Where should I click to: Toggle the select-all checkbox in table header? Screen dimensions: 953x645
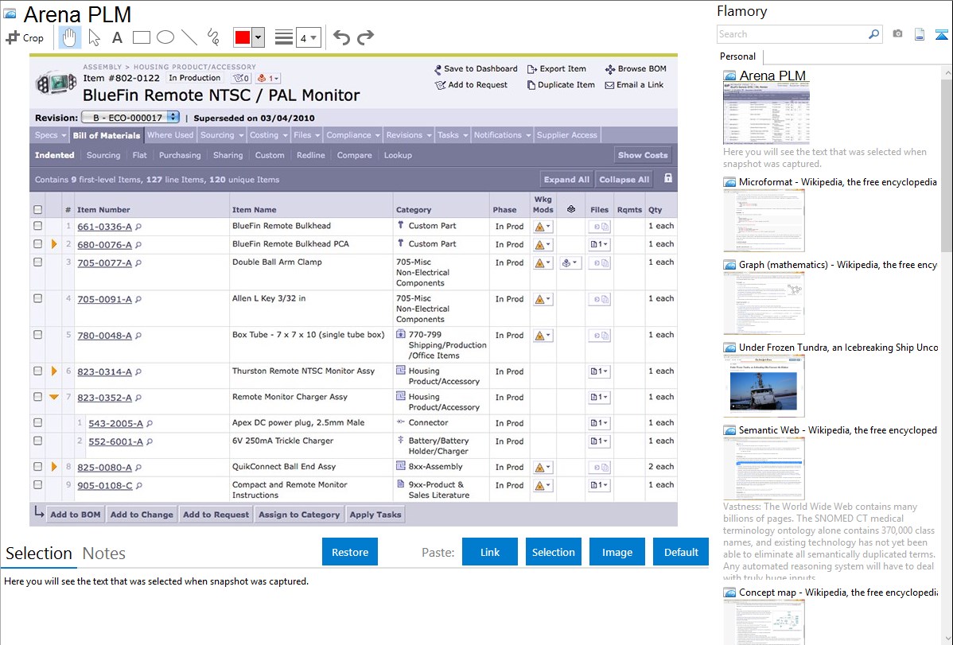click(37, 209)
